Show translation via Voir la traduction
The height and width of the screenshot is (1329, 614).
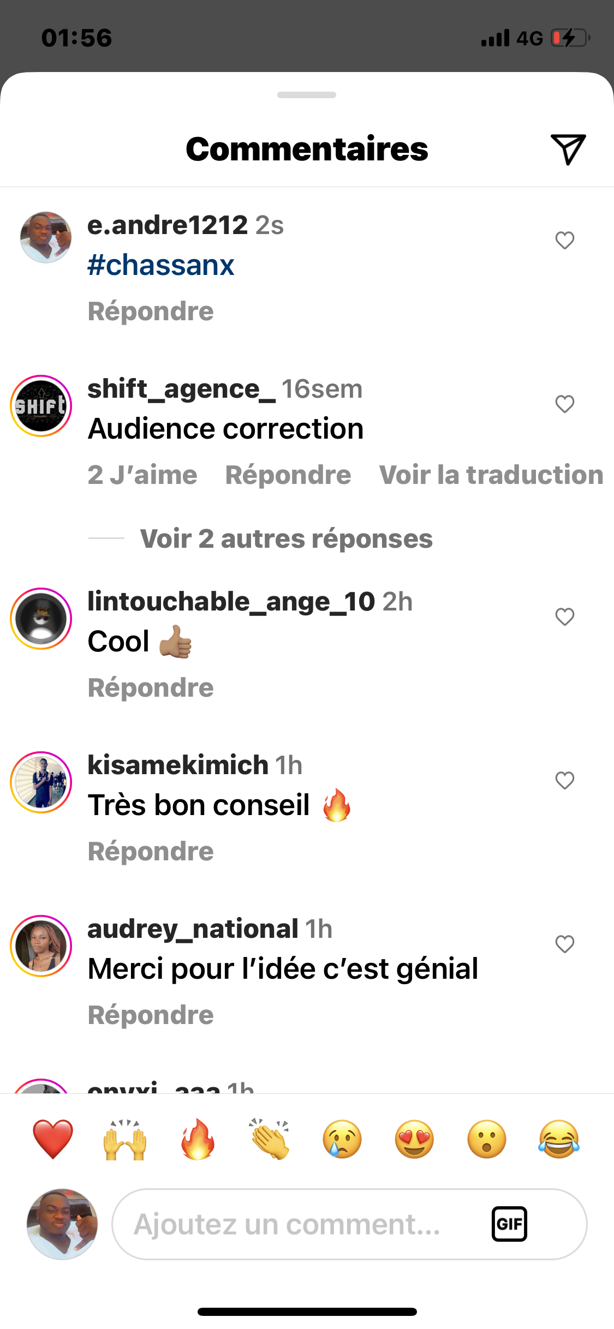click(x=491, y=475)
